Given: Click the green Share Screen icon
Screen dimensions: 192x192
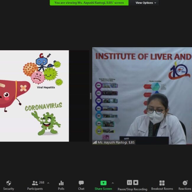Looking at the screenshot, I should pyautogui.click(x=103, y=183).
